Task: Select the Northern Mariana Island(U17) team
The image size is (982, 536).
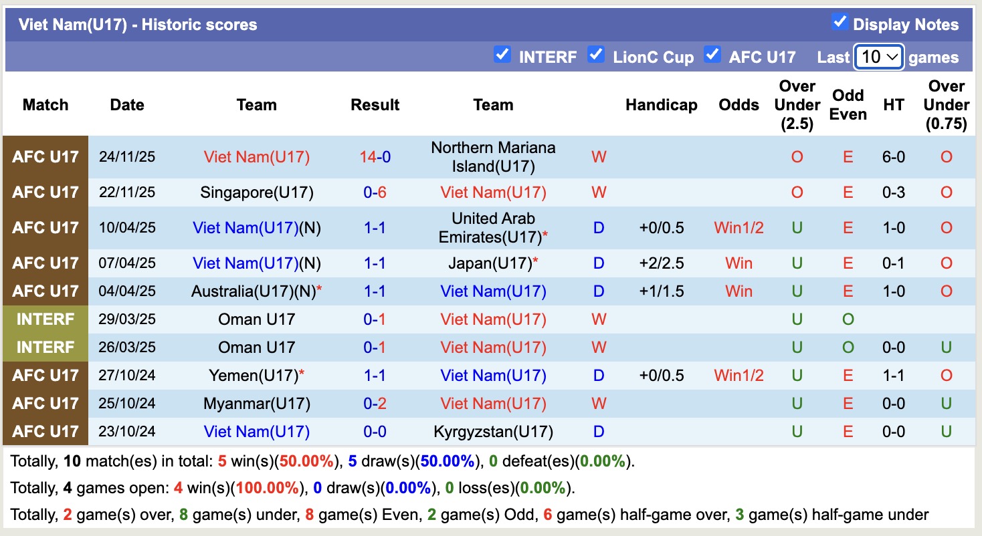Action: coord(493,156)
